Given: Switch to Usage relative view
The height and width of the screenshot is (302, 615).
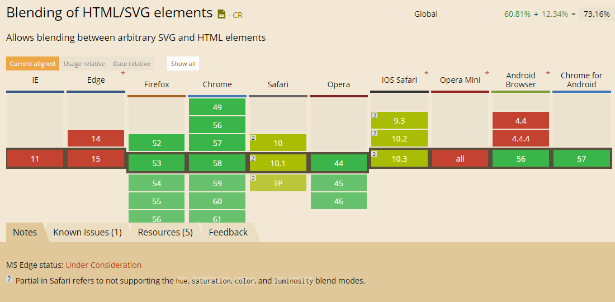Looking at the screenshot, I should pyautogui.click(x=84, y=64).
